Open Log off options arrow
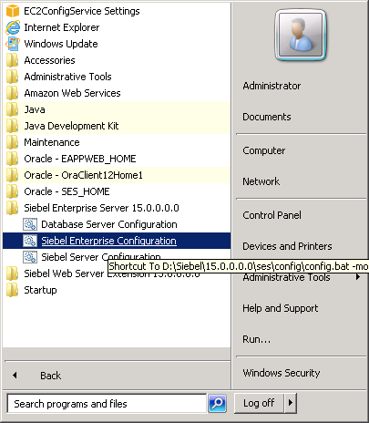 coord(291,403)
